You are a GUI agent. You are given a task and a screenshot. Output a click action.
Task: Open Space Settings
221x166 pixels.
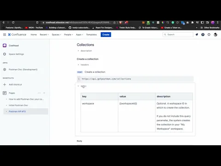(16, 54)
